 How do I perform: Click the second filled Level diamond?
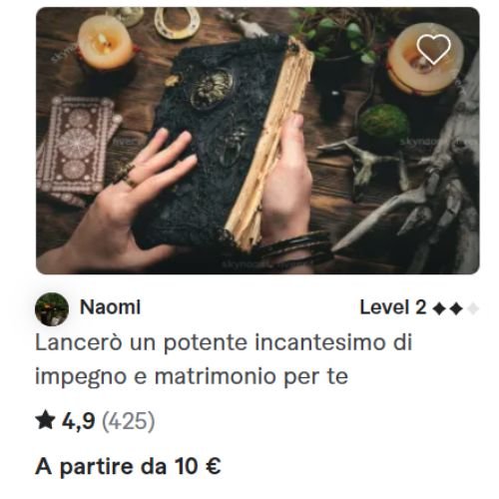(x=456, y=308)
